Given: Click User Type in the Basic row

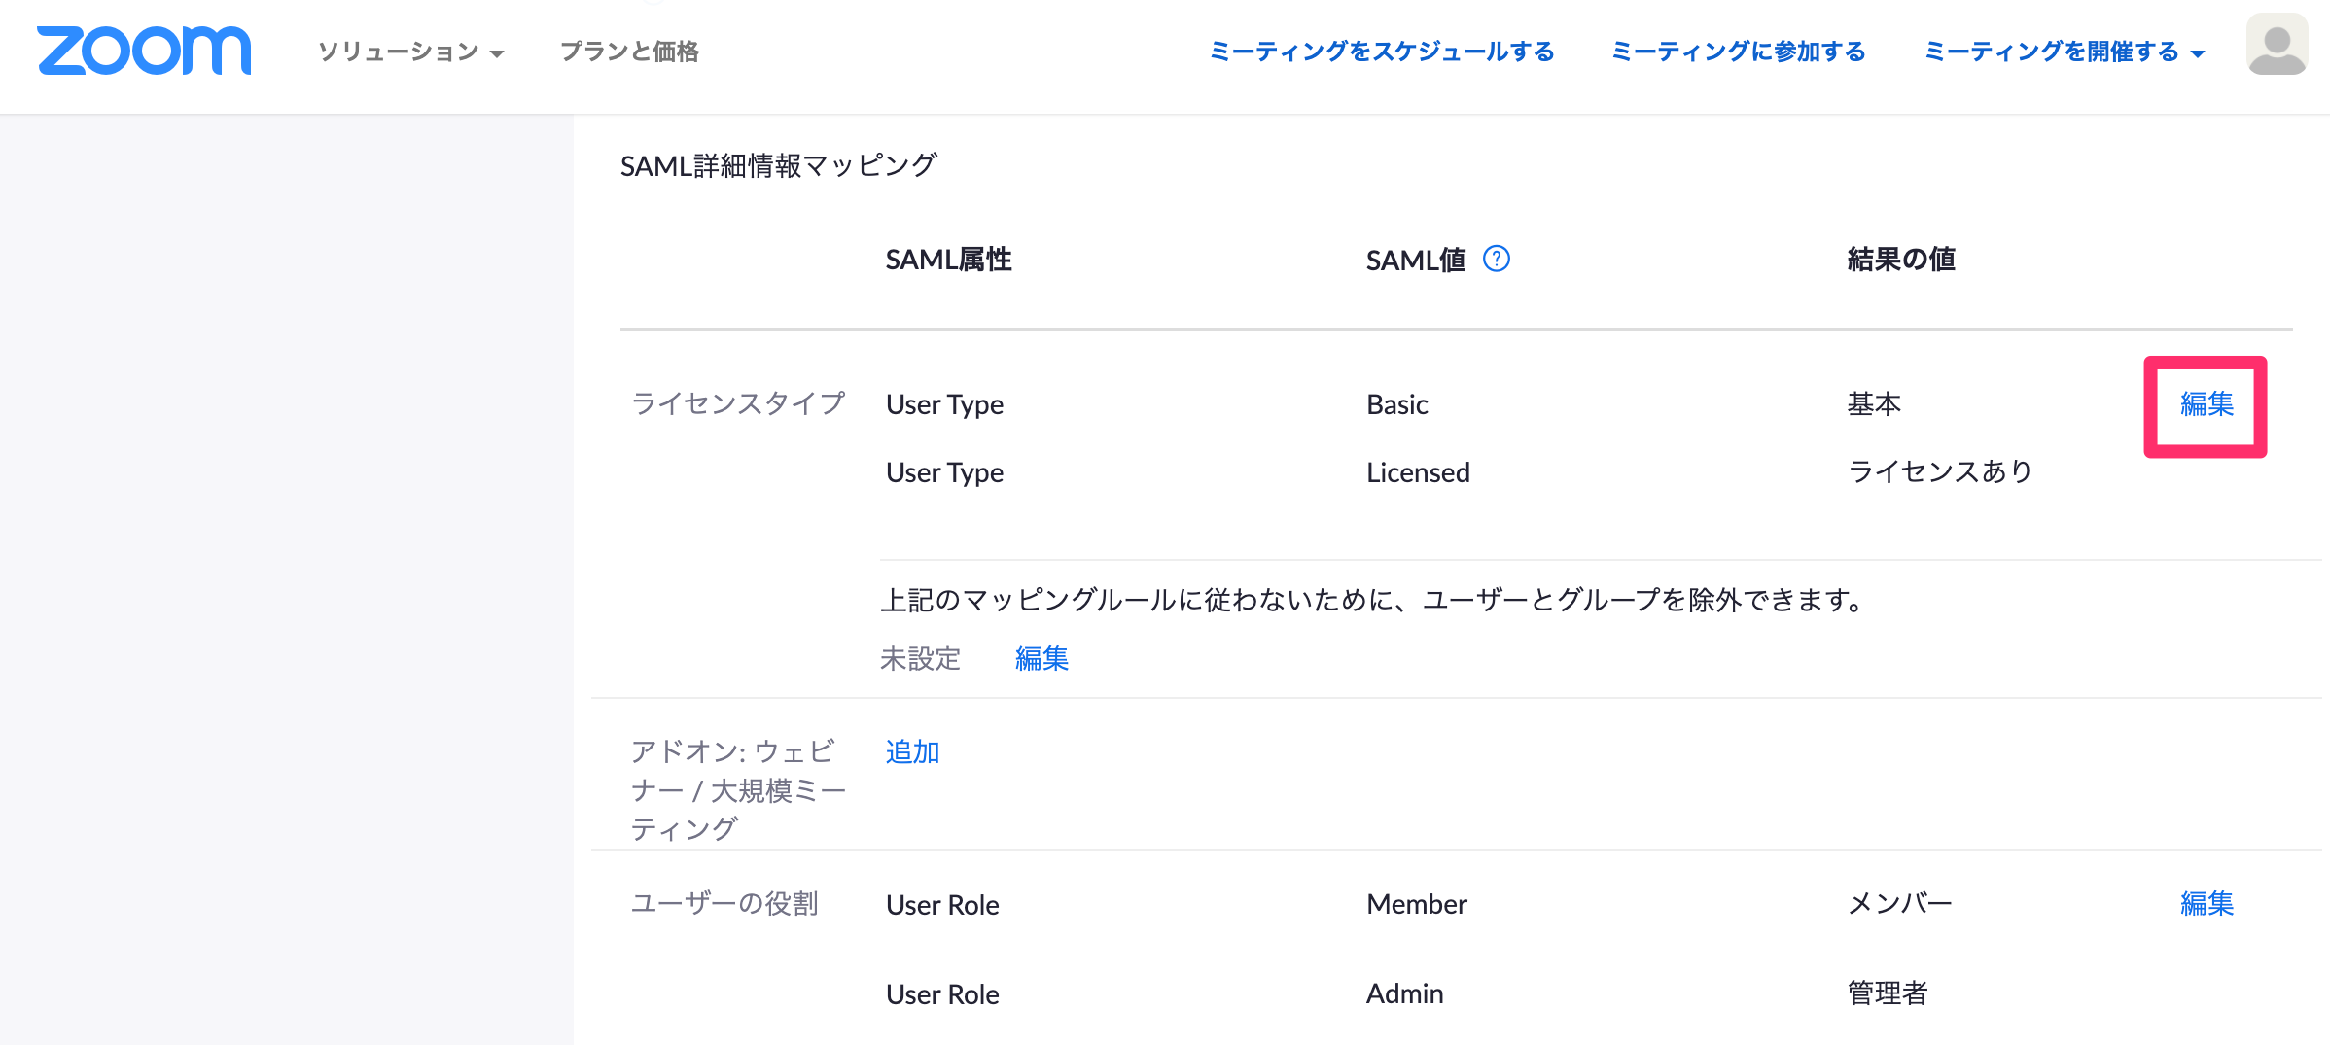Looking at the screenshot, I should point(944,404).
